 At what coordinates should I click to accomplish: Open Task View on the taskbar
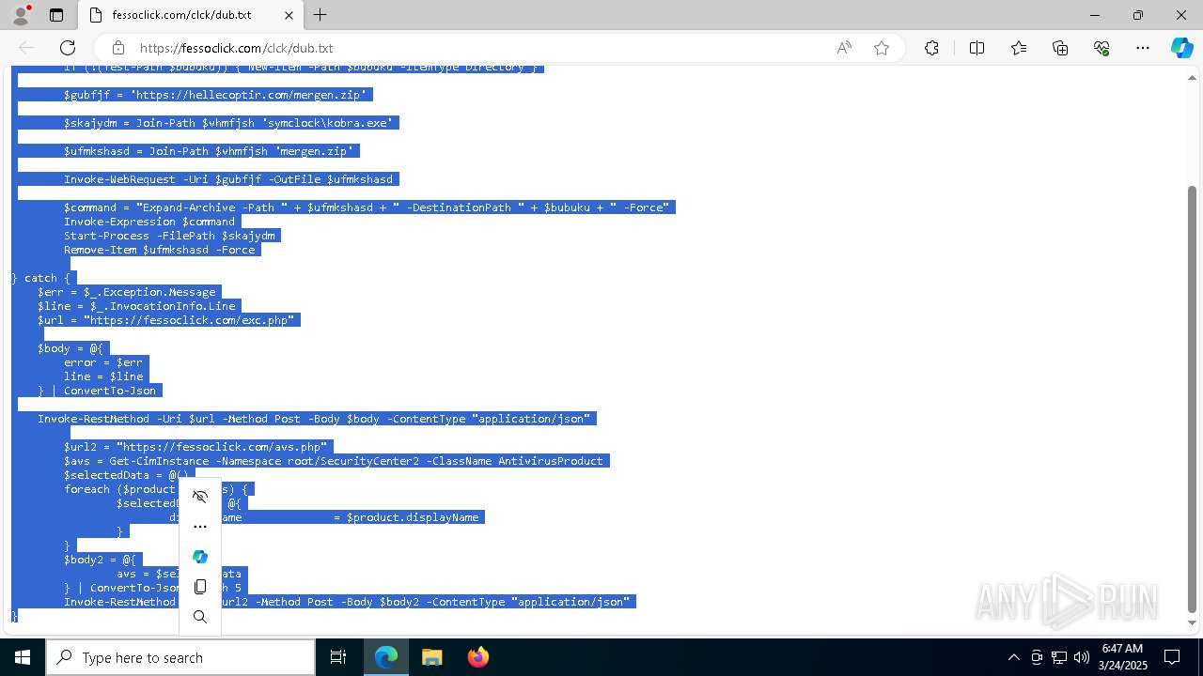(338, 657)
